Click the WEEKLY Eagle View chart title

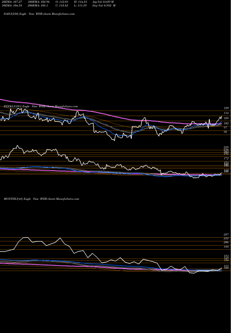click(x=41, y=106)
